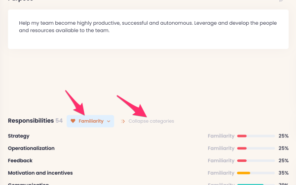Click the chevron arrow next to Familiarity

[109, 121]
